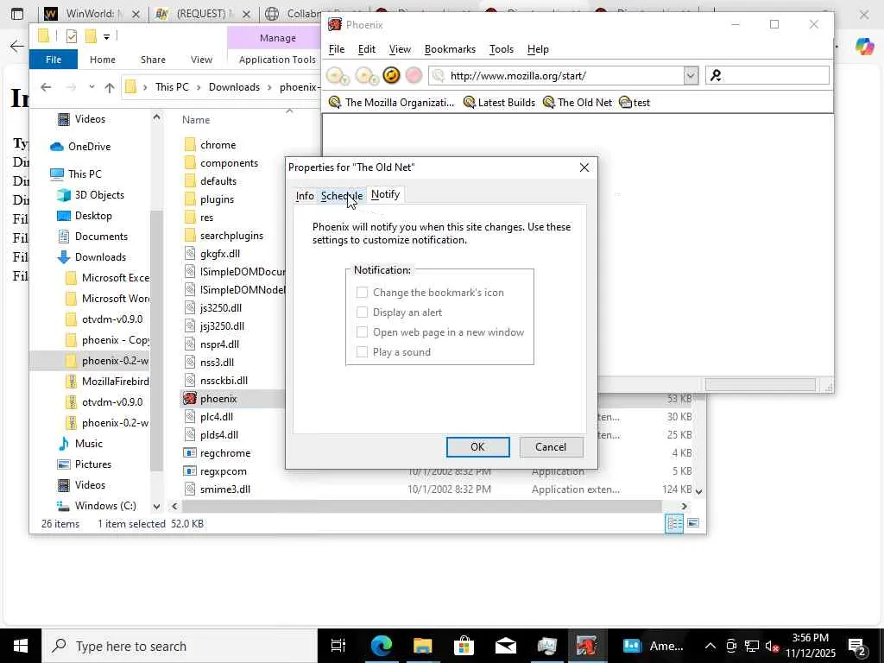Select the smime3.dll file

point(225,489)
